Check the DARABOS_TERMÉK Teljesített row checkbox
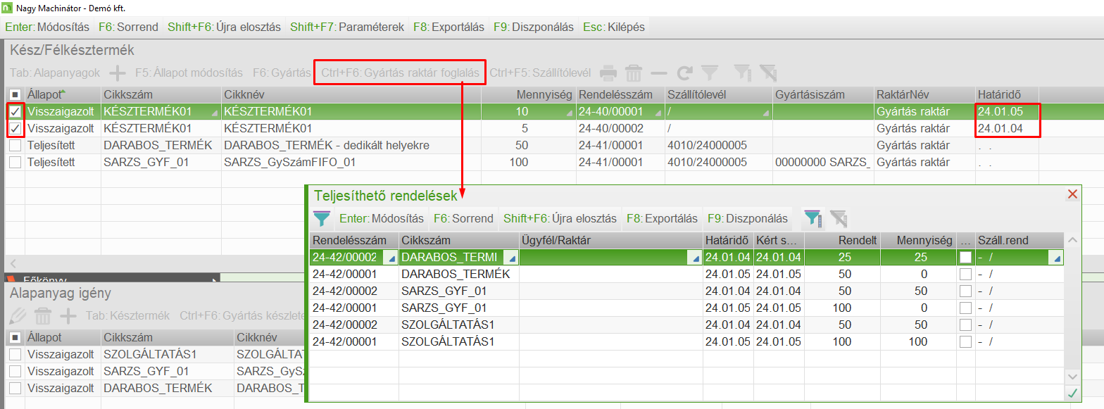 [15, 145]
